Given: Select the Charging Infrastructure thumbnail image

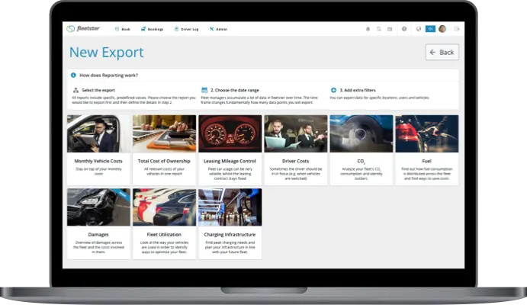Looking at the screenshot, I should click(x=230, y=207).
